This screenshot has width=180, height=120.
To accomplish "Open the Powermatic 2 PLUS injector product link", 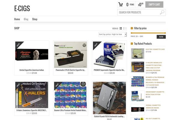I will [70, 70].
